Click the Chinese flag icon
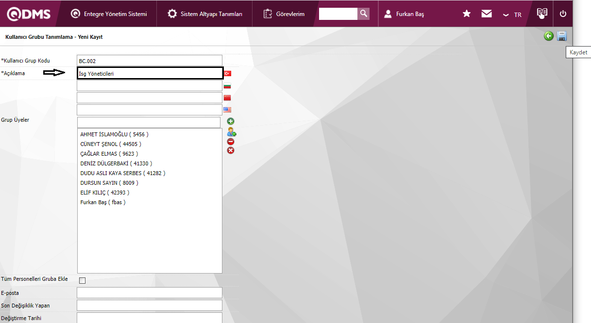This screenshot has width=591, height=323. point(227,97)
